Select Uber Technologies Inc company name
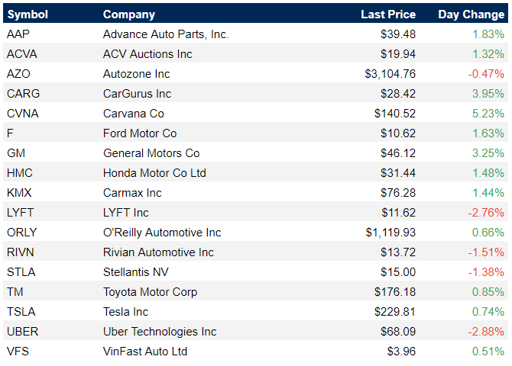Screen dimensions: 512x366 (160, 332)
